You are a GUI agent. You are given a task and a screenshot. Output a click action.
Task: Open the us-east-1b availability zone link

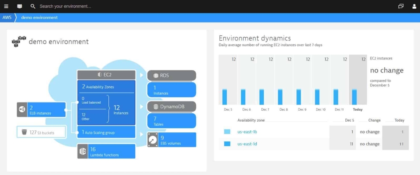(x=247, y=132)
